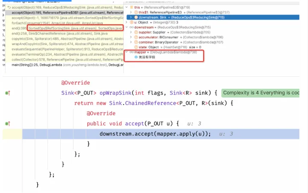Collapse the mapper watch entry
Screen dimensions: 308x193
click(x=126, y=52)
